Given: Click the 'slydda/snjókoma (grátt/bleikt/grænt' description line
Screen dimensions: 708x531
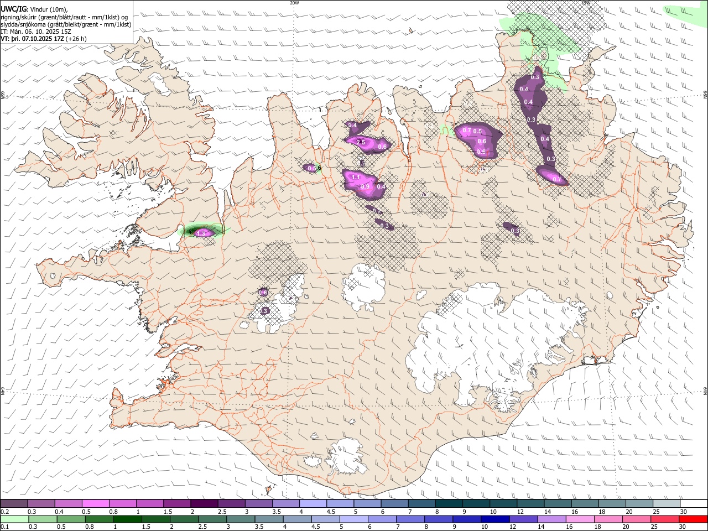Looking at the screenshot, I should click(66, 24).
